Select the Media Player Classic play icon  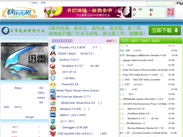(53, 90)
